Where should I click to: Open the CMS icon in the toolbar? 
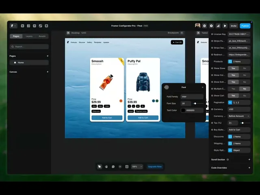[46, 26]
